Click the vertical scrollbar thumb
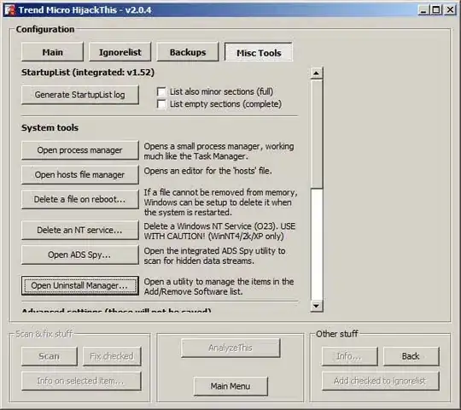 coord(317,134)
